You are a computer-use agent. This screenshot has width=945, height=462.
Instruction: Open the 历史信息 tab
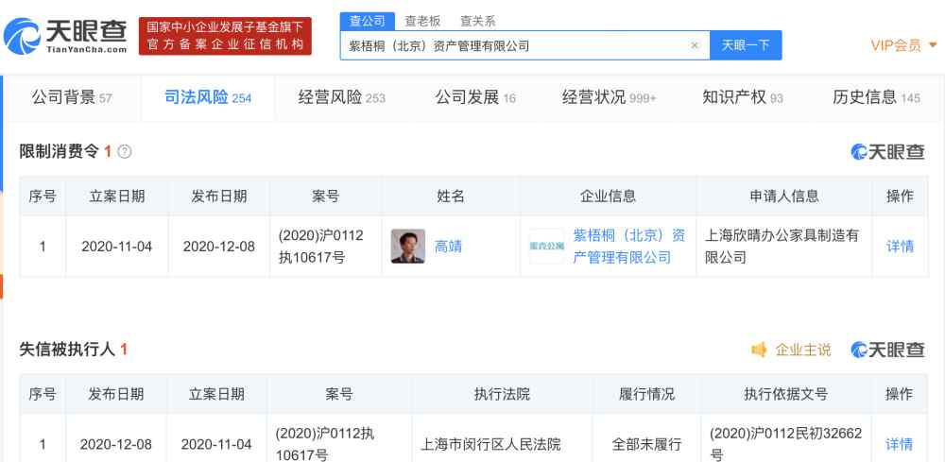click(876, 97)
